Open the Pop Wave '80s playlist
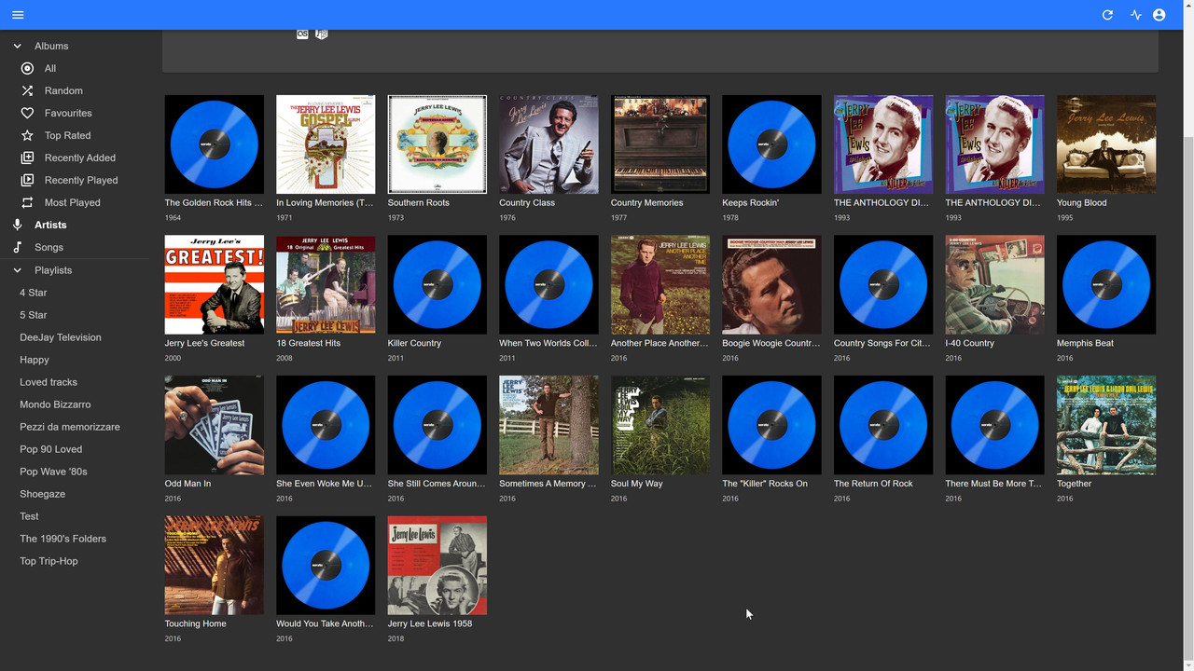 click(x=53, y=472)
